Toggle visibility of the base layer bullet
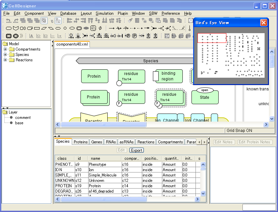Viewport: 278px width, 212px height. point(11,123)
